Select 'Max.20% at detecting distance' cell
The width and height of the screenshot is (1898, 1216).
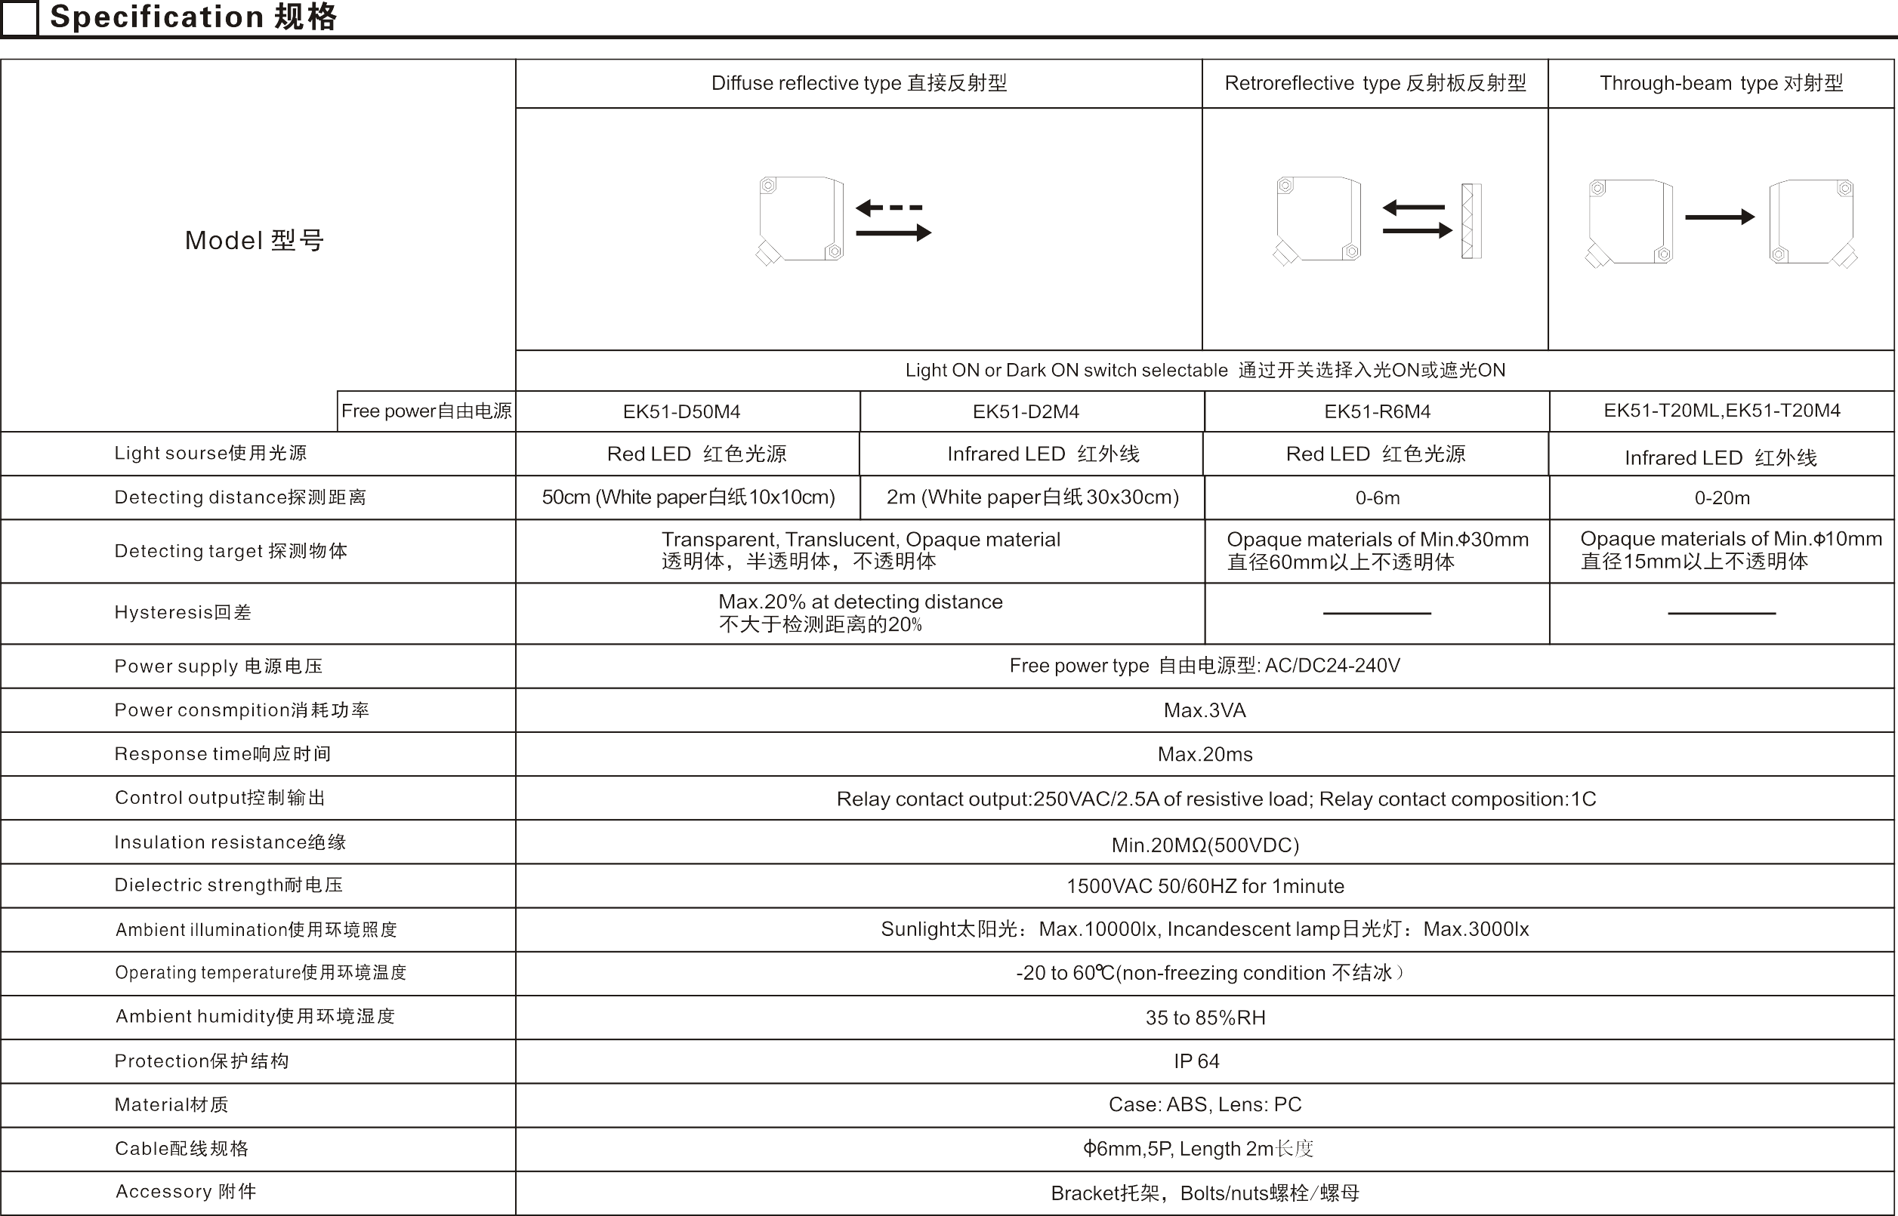point(860,613)
